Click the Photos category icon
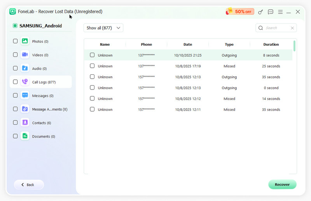The image size is (311, 201). tap(25, 41)
